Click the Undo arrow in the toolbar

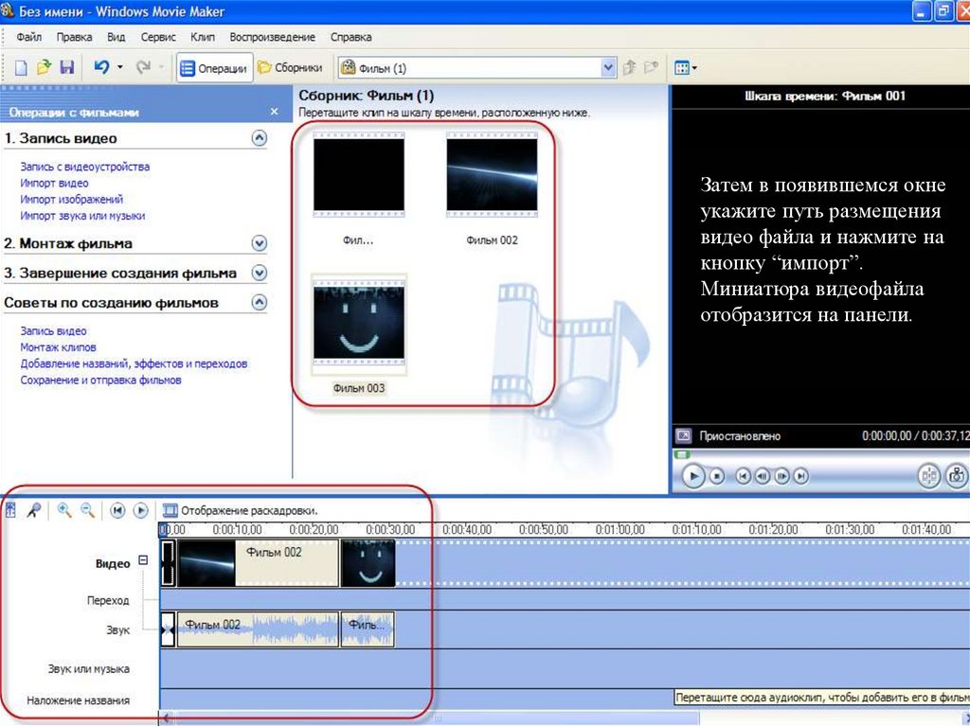(100, 68)
